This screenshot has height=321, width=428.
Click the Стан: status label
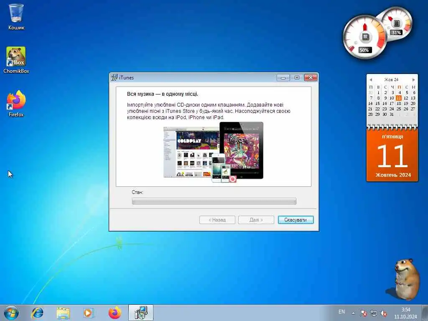138,192
